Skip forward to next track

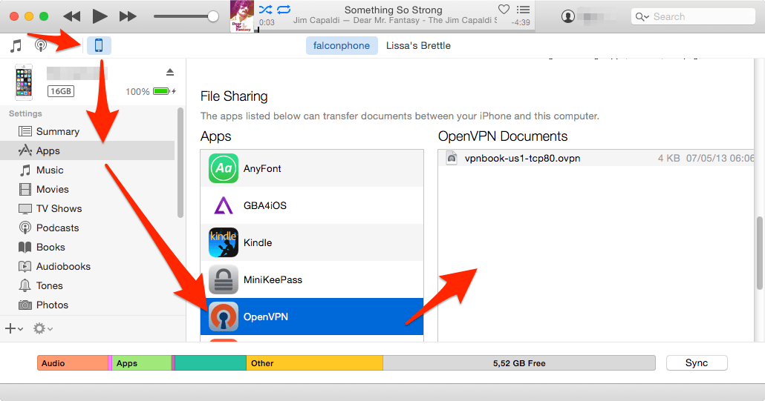point(127,16)
